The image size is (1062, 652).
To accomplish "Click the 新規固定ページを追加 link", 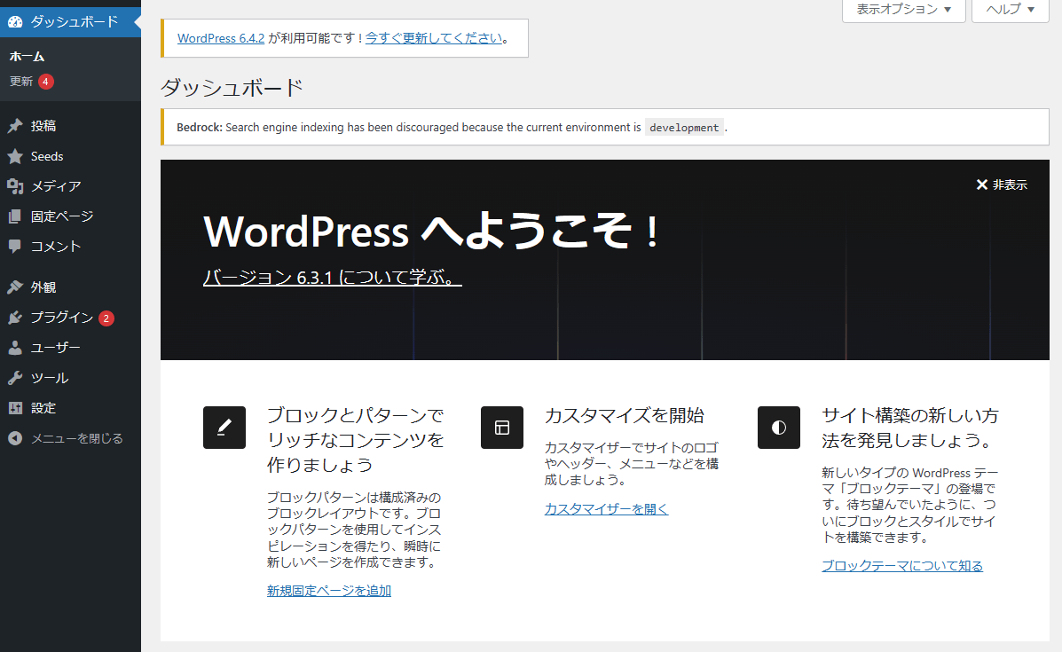I will (329, 591).
